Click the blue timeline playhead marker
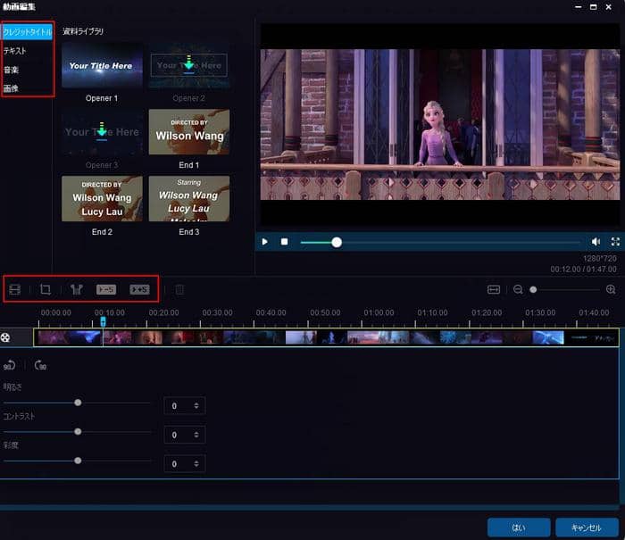The width and height of the screenshot is (625, 540). (104, 321)
